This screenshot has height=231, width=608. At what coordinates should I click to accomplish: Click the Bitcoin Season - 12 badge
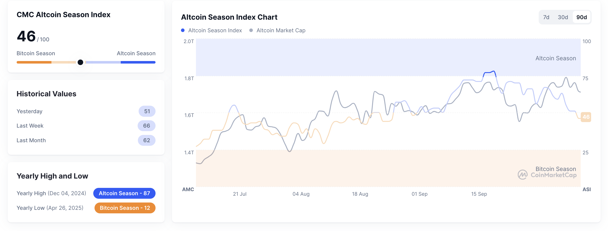(x=125, y=208)
